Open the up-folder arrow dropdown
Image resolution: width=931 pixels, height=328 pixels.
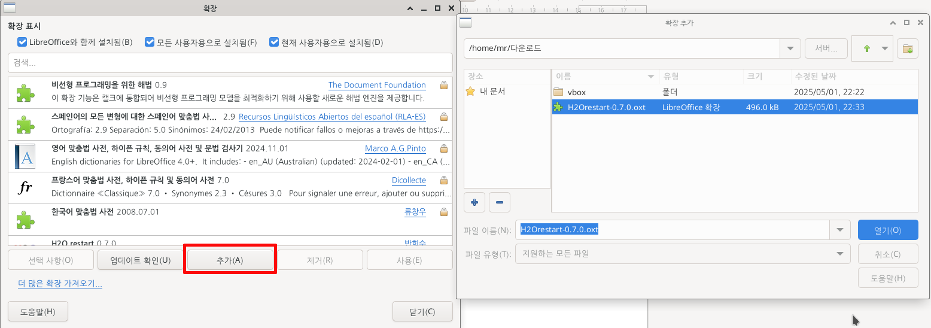[x=886, y=48]
